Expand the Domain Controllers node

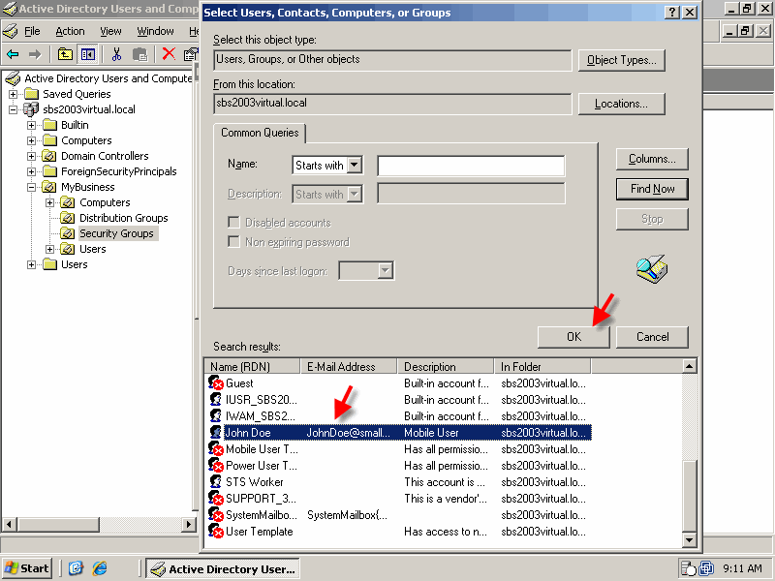click(31, 156)
